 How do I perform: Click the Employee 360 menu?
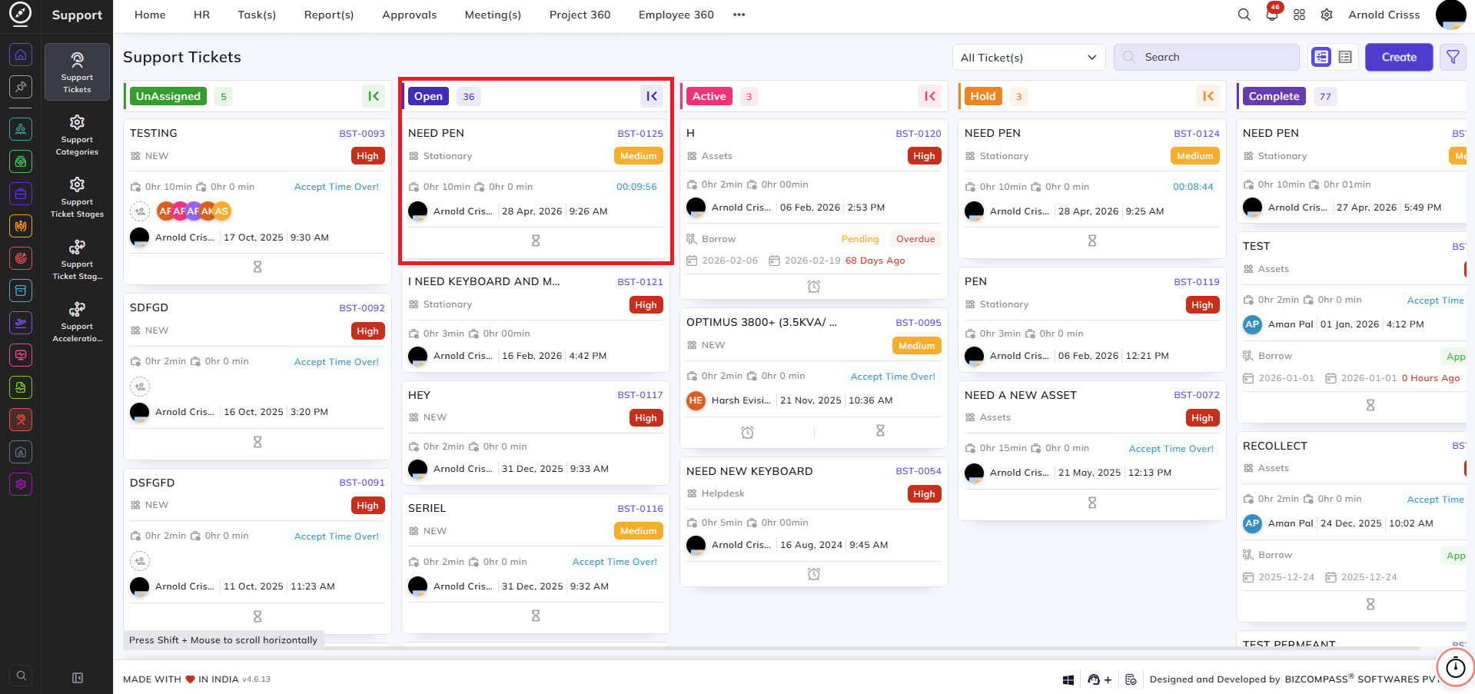pyautogui.click(x=676, y=15)
